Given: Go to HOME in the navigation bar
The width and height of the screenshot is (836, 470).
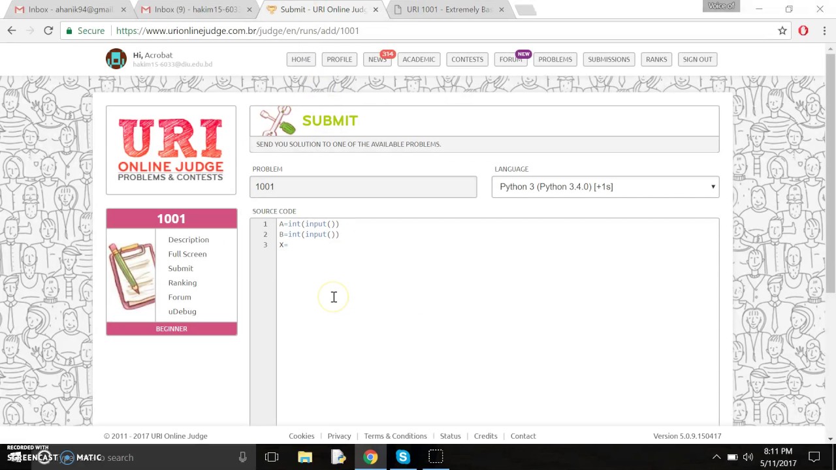Looking at the screenshot, I should 301,59.
